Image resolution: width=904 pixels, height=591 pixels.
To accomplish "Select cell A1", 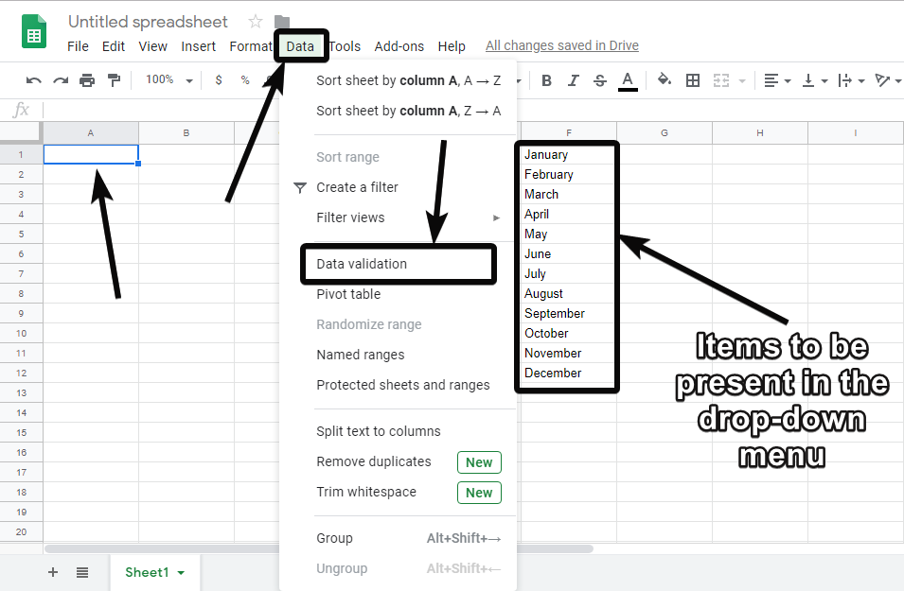I will click(x=91, y=154).
